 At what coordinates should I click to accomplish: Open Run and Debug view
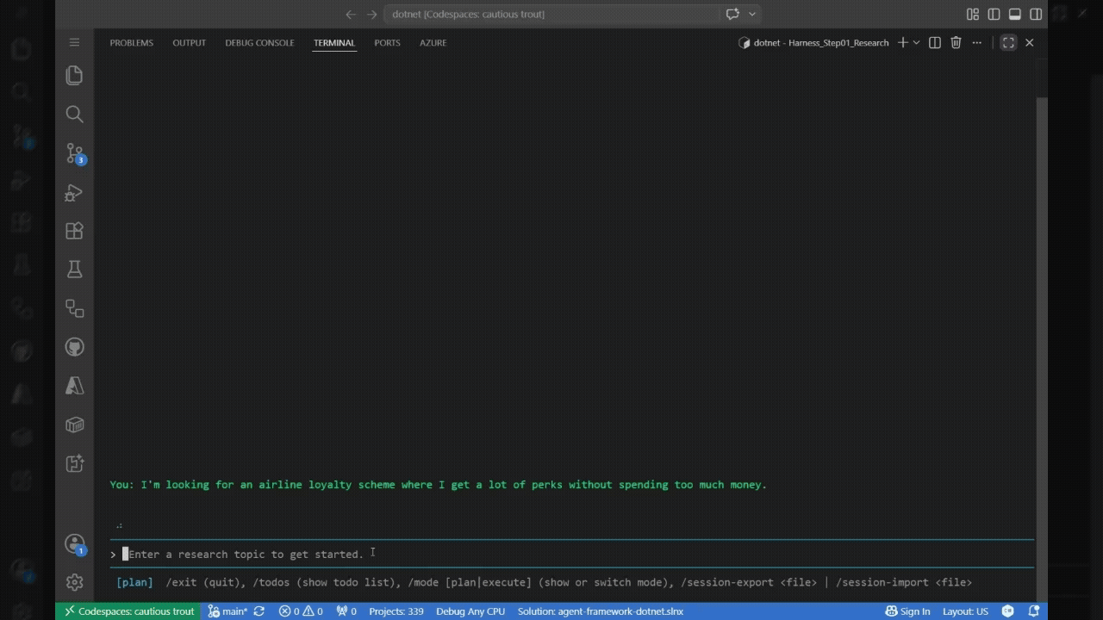[74, 192]
